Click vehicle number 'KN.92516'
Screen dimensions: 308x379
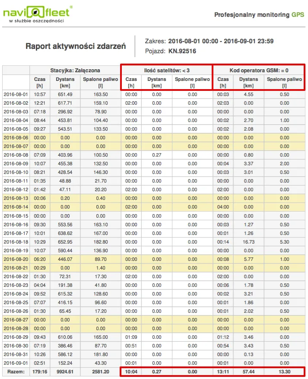coord(182,51)
